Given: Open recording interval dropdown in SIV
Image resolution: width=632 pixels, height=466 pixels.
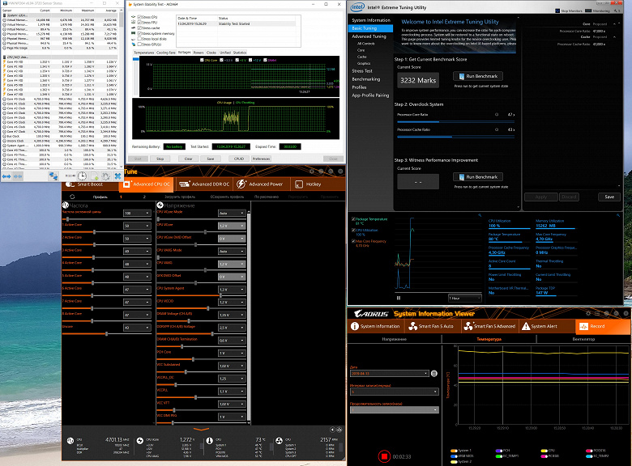Looking at the screenshot, I should point(395,392).
